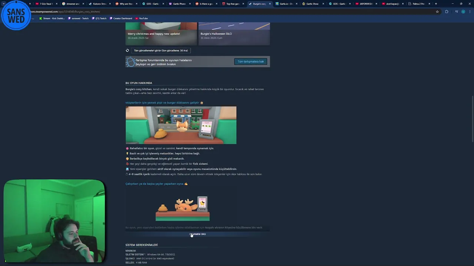Open the 'Palma 2 Pro' tab
The image size is (474, 266).
click(x=418, y=4)
